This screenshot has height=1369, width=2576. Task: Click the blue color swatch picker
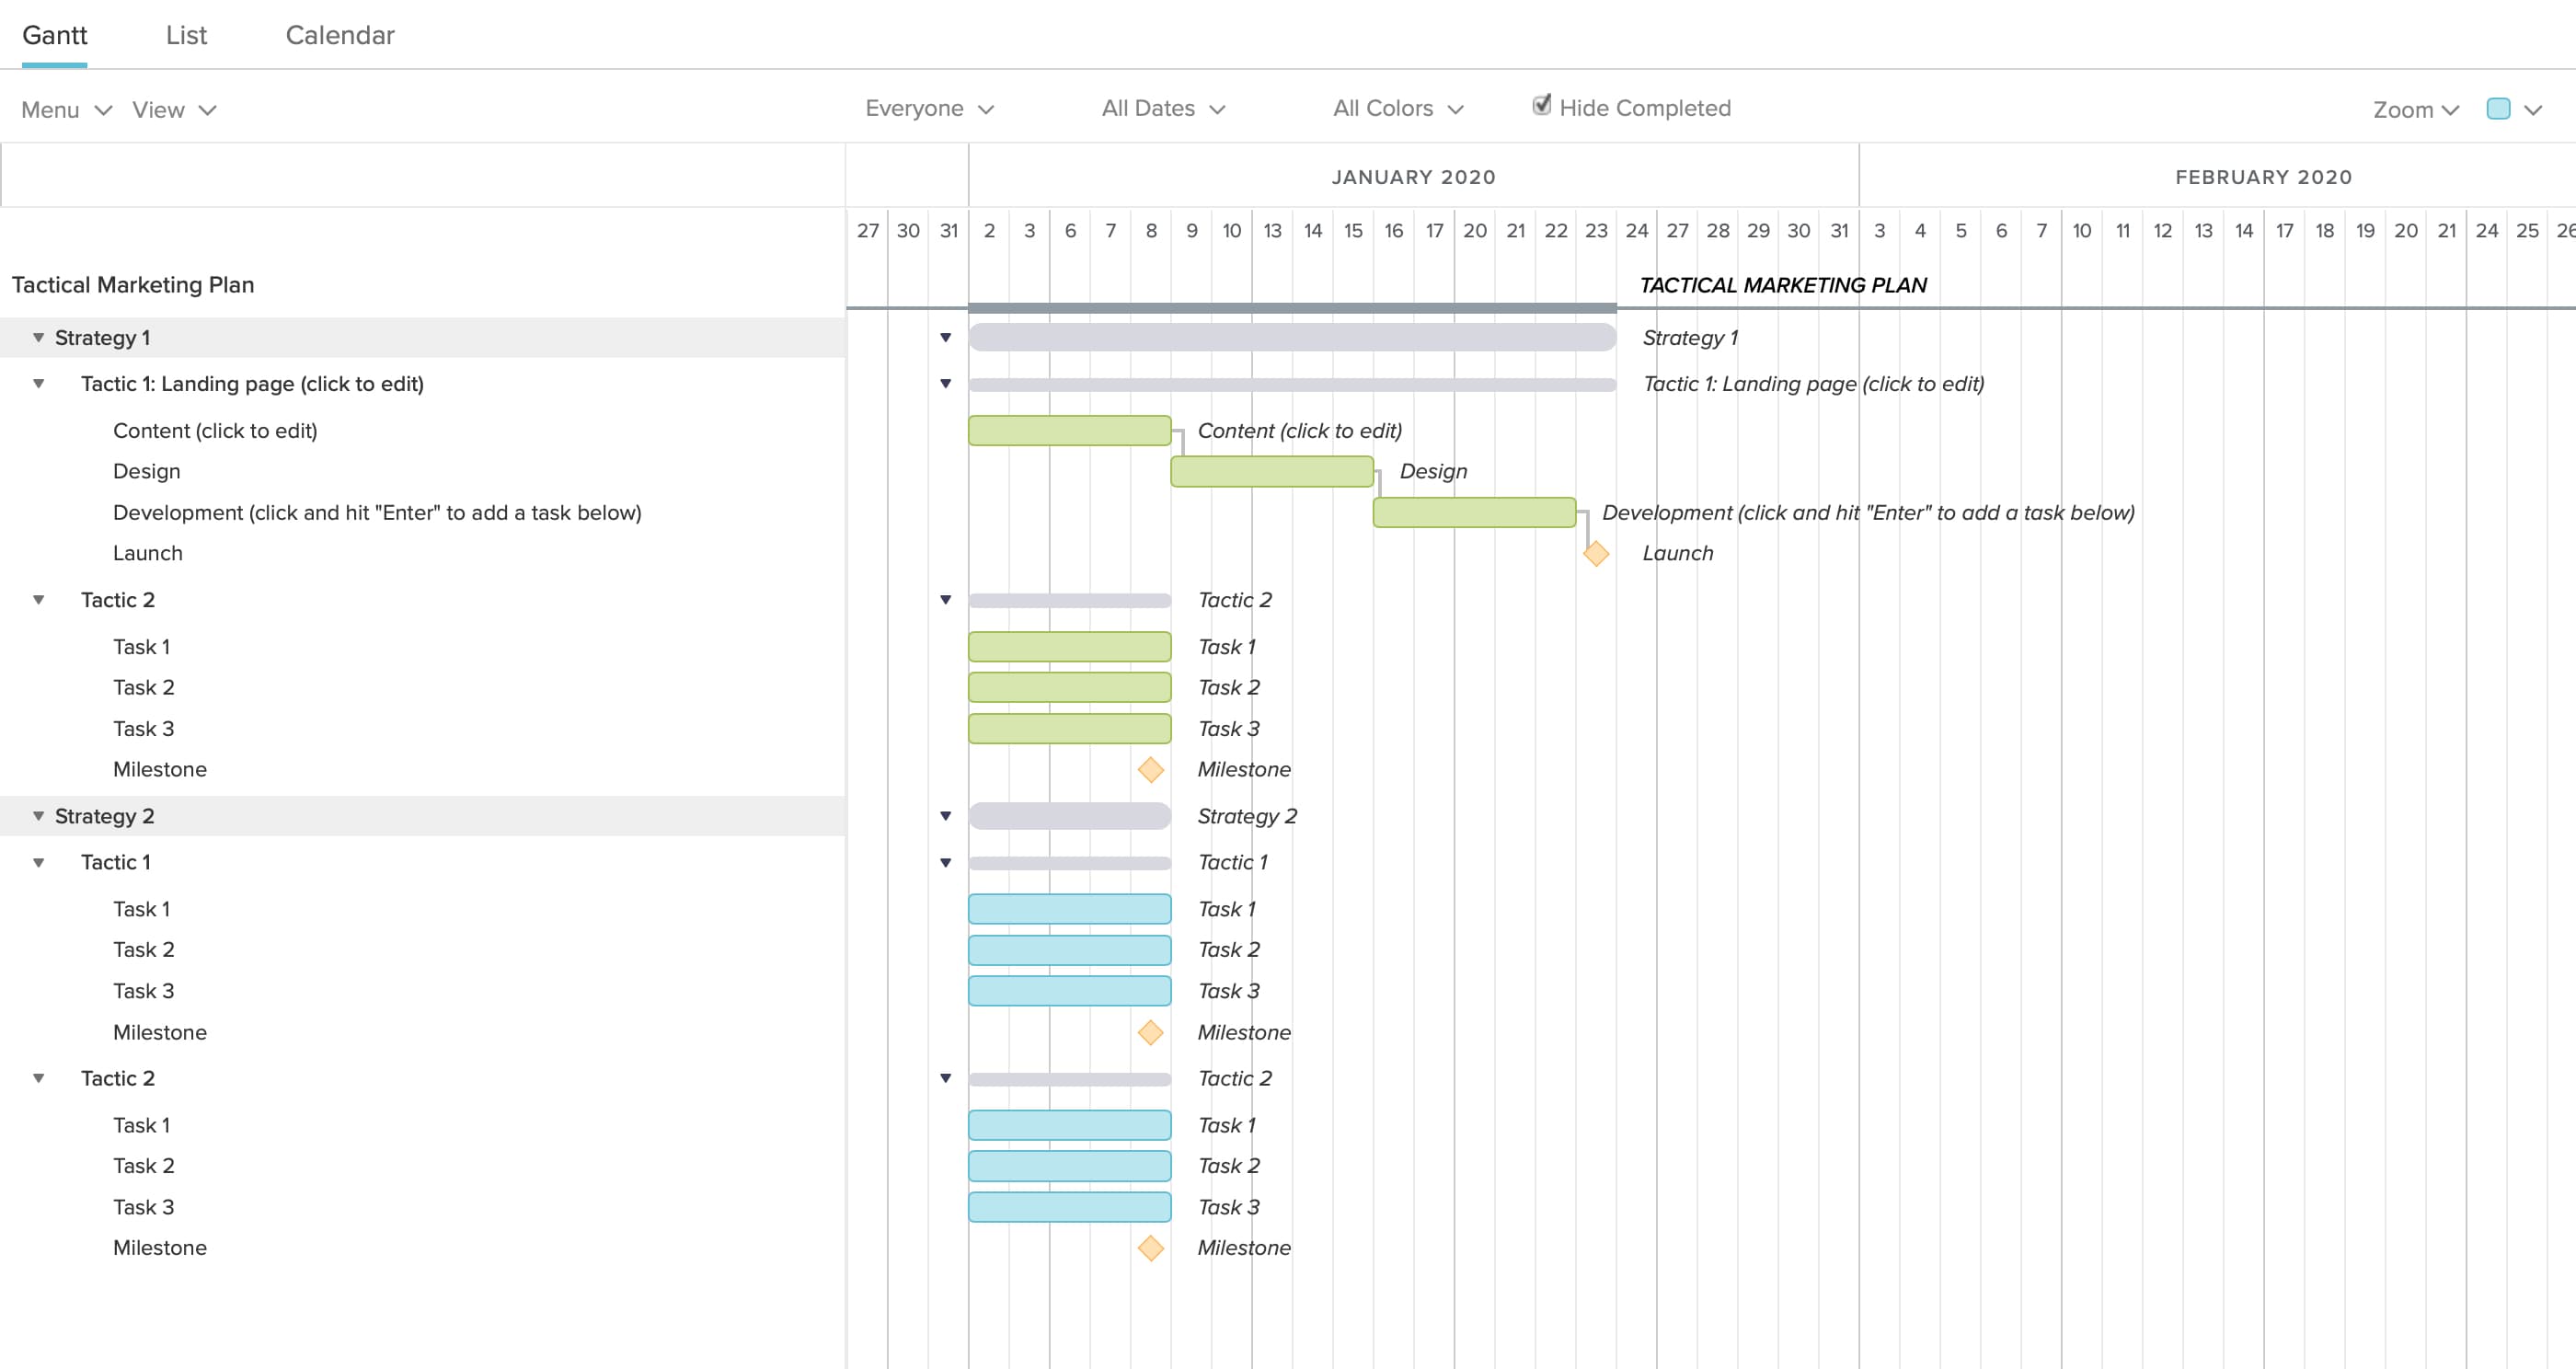[2498, 109]
